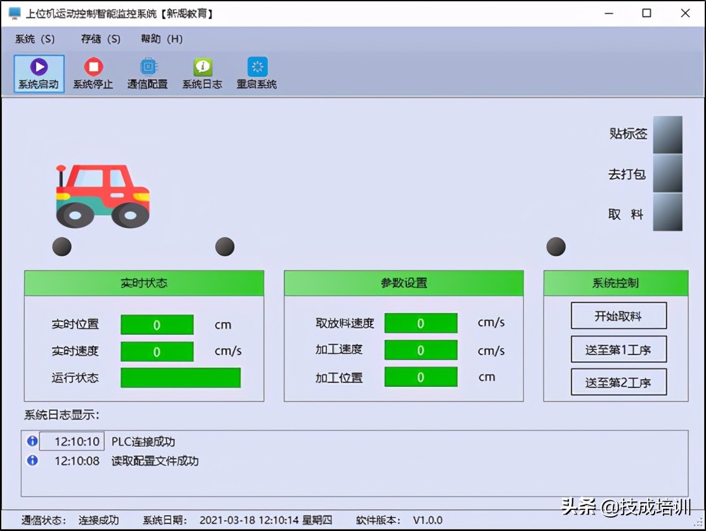Click the 运行状态 status display bar

pyautogui.click(x=181, y=378)
